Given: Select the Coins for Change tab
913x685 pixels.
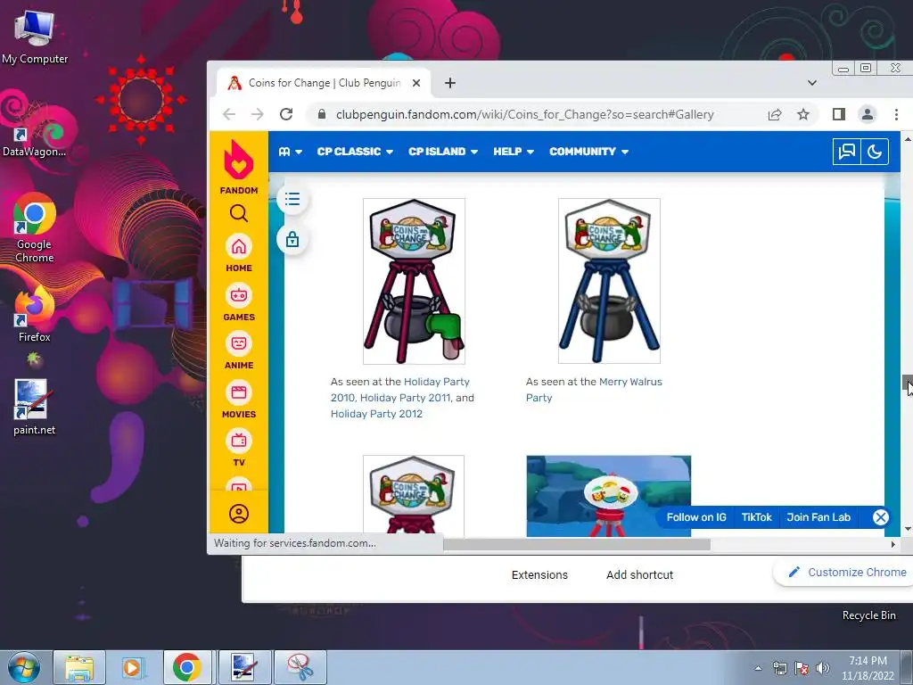Looking at the screenshot, I should pyautogui.click(x=324, y=83).
